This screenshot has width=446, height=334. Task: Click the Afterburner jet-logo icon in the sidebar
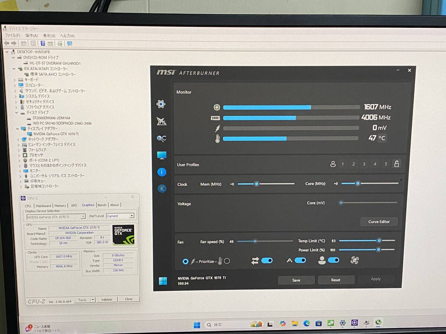[x=161, y=121]
